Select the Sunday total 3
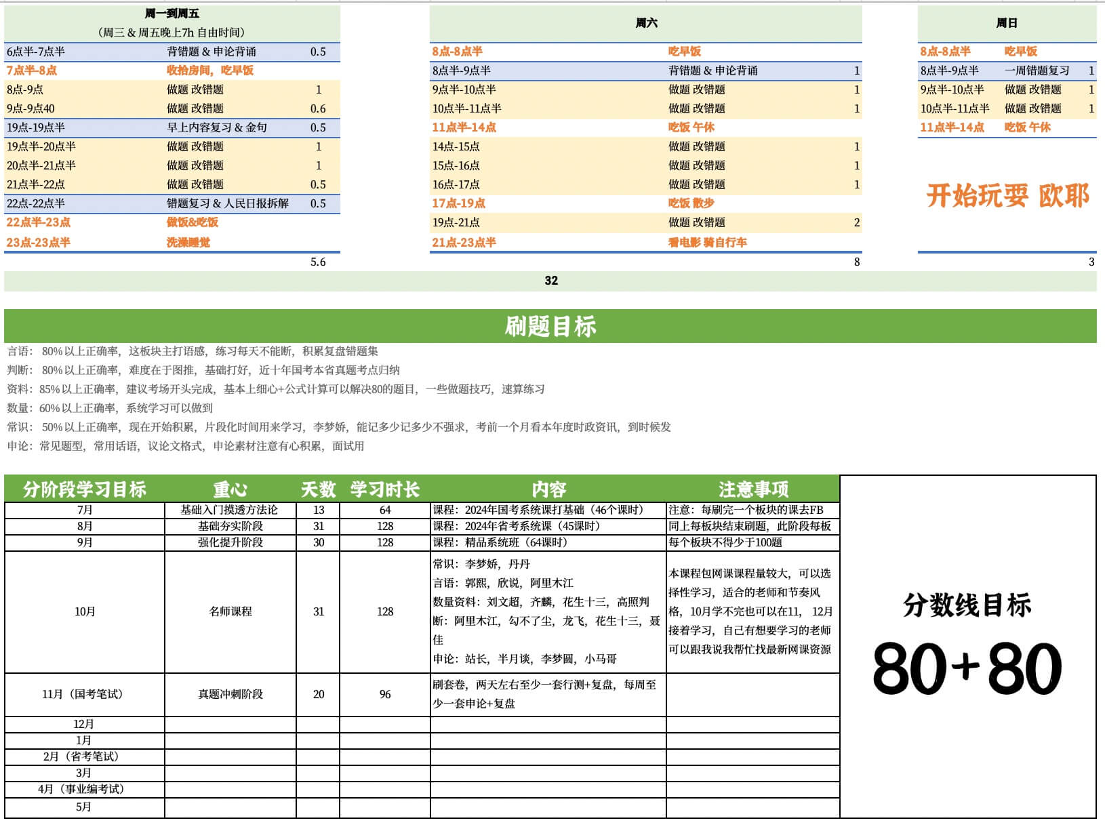Viewport: 1105px width, 827px height. (1091, 262)
